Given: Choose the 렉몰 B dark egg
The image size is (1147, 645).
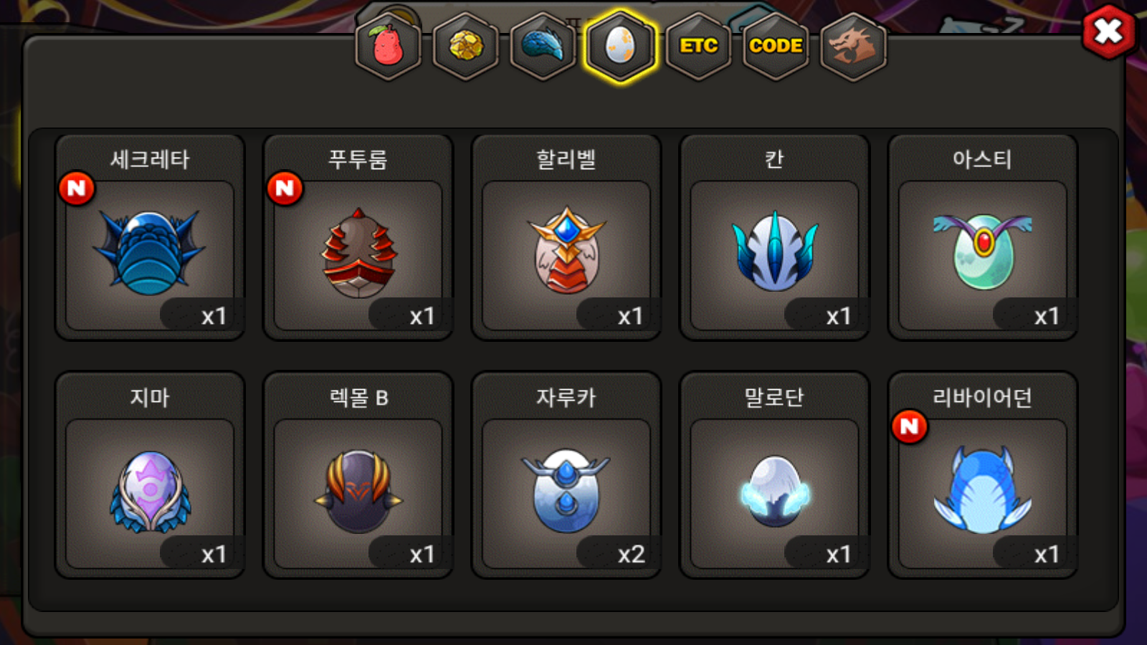Looking at the screenshot, I should pyautogui.click(x=358, y=475).
